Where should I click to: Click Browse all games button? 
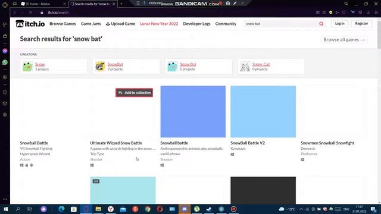coord(344,40)
